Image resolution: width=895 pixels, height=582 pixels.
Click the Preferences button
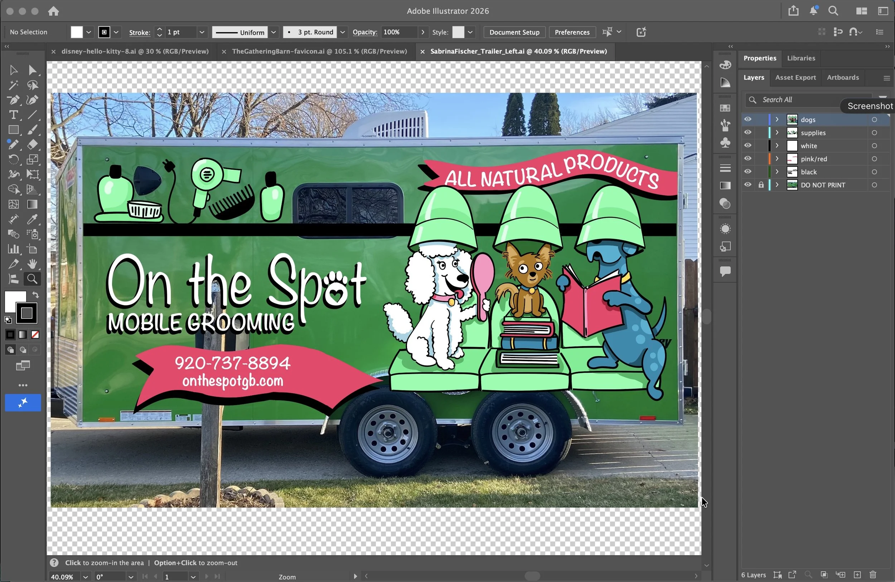tap(572, 32)
